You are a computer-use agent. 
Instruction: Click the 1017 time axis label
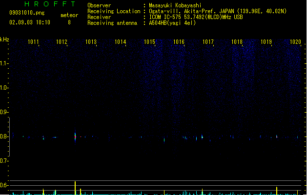(x=208, y=42)
